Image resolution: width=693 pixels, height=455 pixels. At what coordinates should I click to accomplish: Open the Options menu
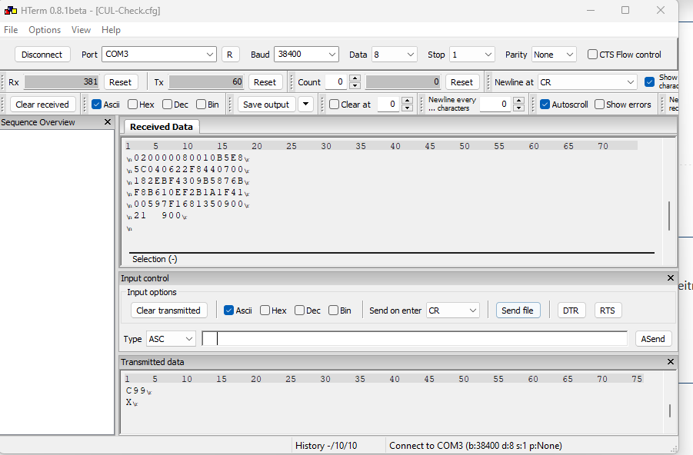pos(45,30)
